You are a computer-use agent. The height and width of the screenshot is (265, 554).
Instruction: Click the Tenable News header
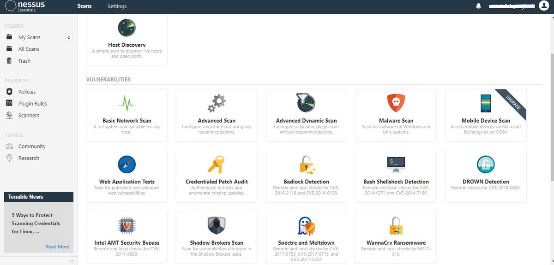pyautogui.click(x=39, y=197)
